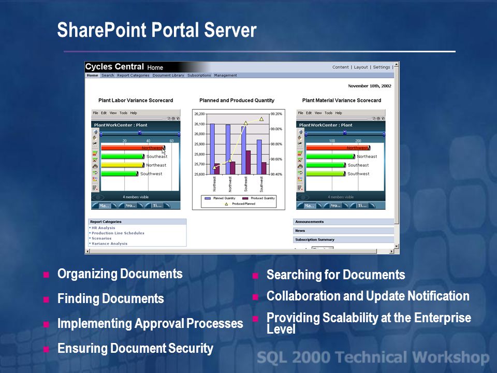Image resolution: width=497 pixels, height=373 pixels.
Task: Click the horizontal scrollbar left arrow
Action: [88, 251]
